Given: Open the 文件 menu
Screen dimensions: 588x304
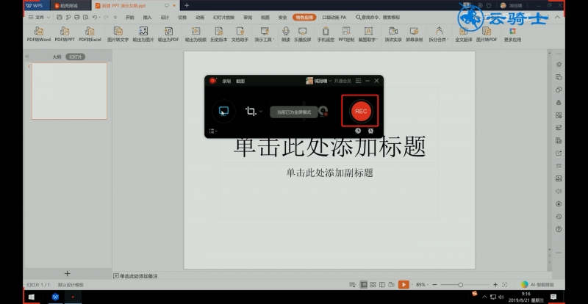Looking at the screenshot, I should (39, 17).
